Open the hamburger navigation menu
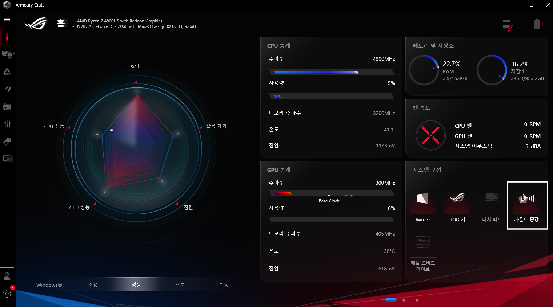This screenshot has height=307, width=553. [7, 20]
